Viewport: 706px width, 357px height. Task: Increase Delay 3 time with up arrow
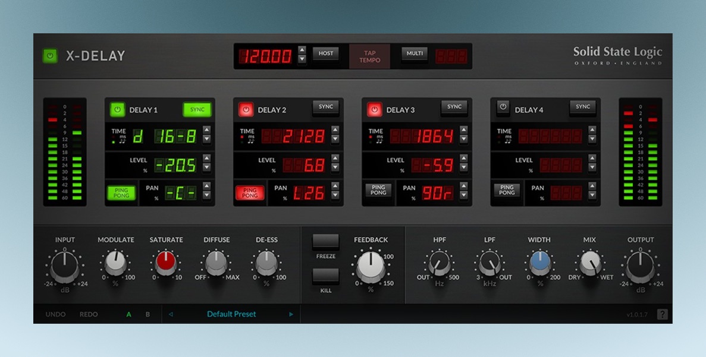click(x=463, y=129)
